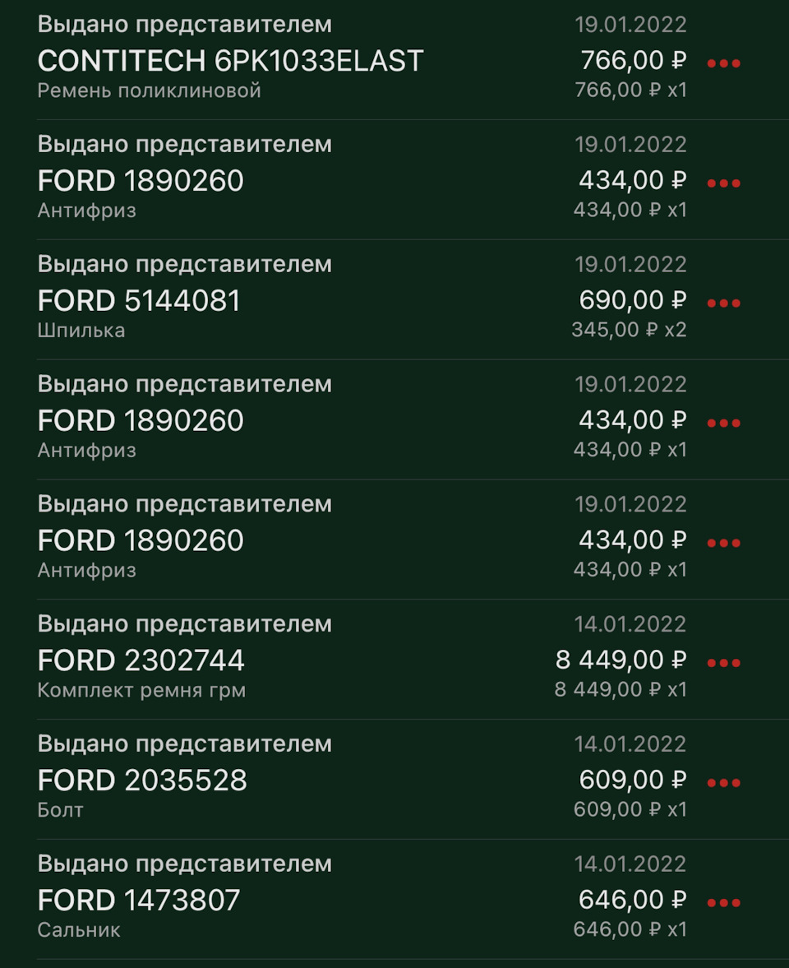Tap the Шпилька item description

[81, 331]
